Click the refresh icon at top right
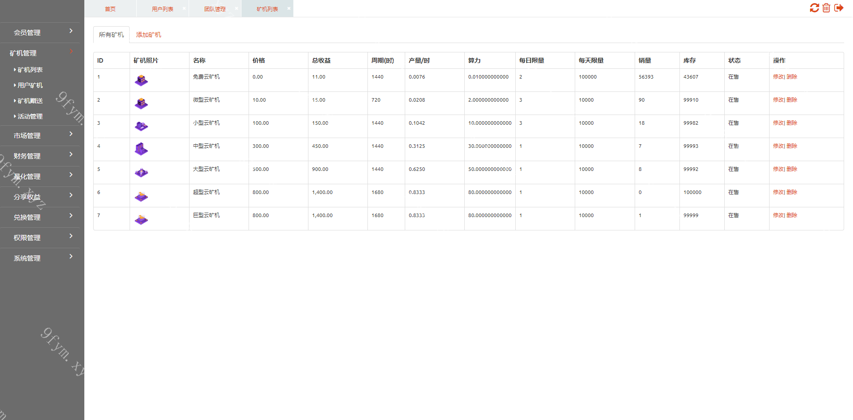The width and height of the screenshot is (853, 420). 814,8
